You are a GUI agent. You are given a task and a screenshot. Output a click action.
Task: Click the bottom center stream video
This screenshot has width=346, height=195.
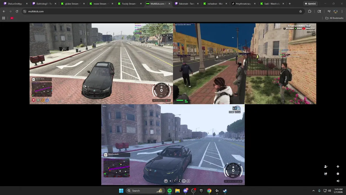tap(173, 145)
